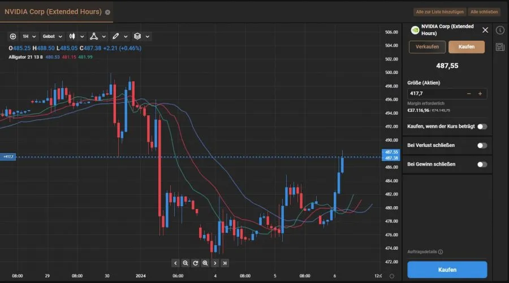Open the 1H timeframe dropdown
The height and width of the screenshot is (283, 509).
pyautogui.click(x=29, y=36)
